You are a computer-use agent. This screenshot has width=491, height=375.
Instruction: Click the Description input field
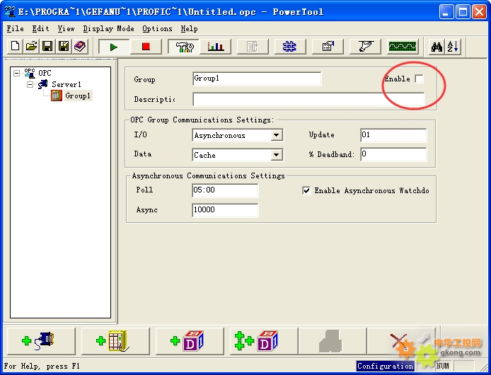tap(308, 99)
